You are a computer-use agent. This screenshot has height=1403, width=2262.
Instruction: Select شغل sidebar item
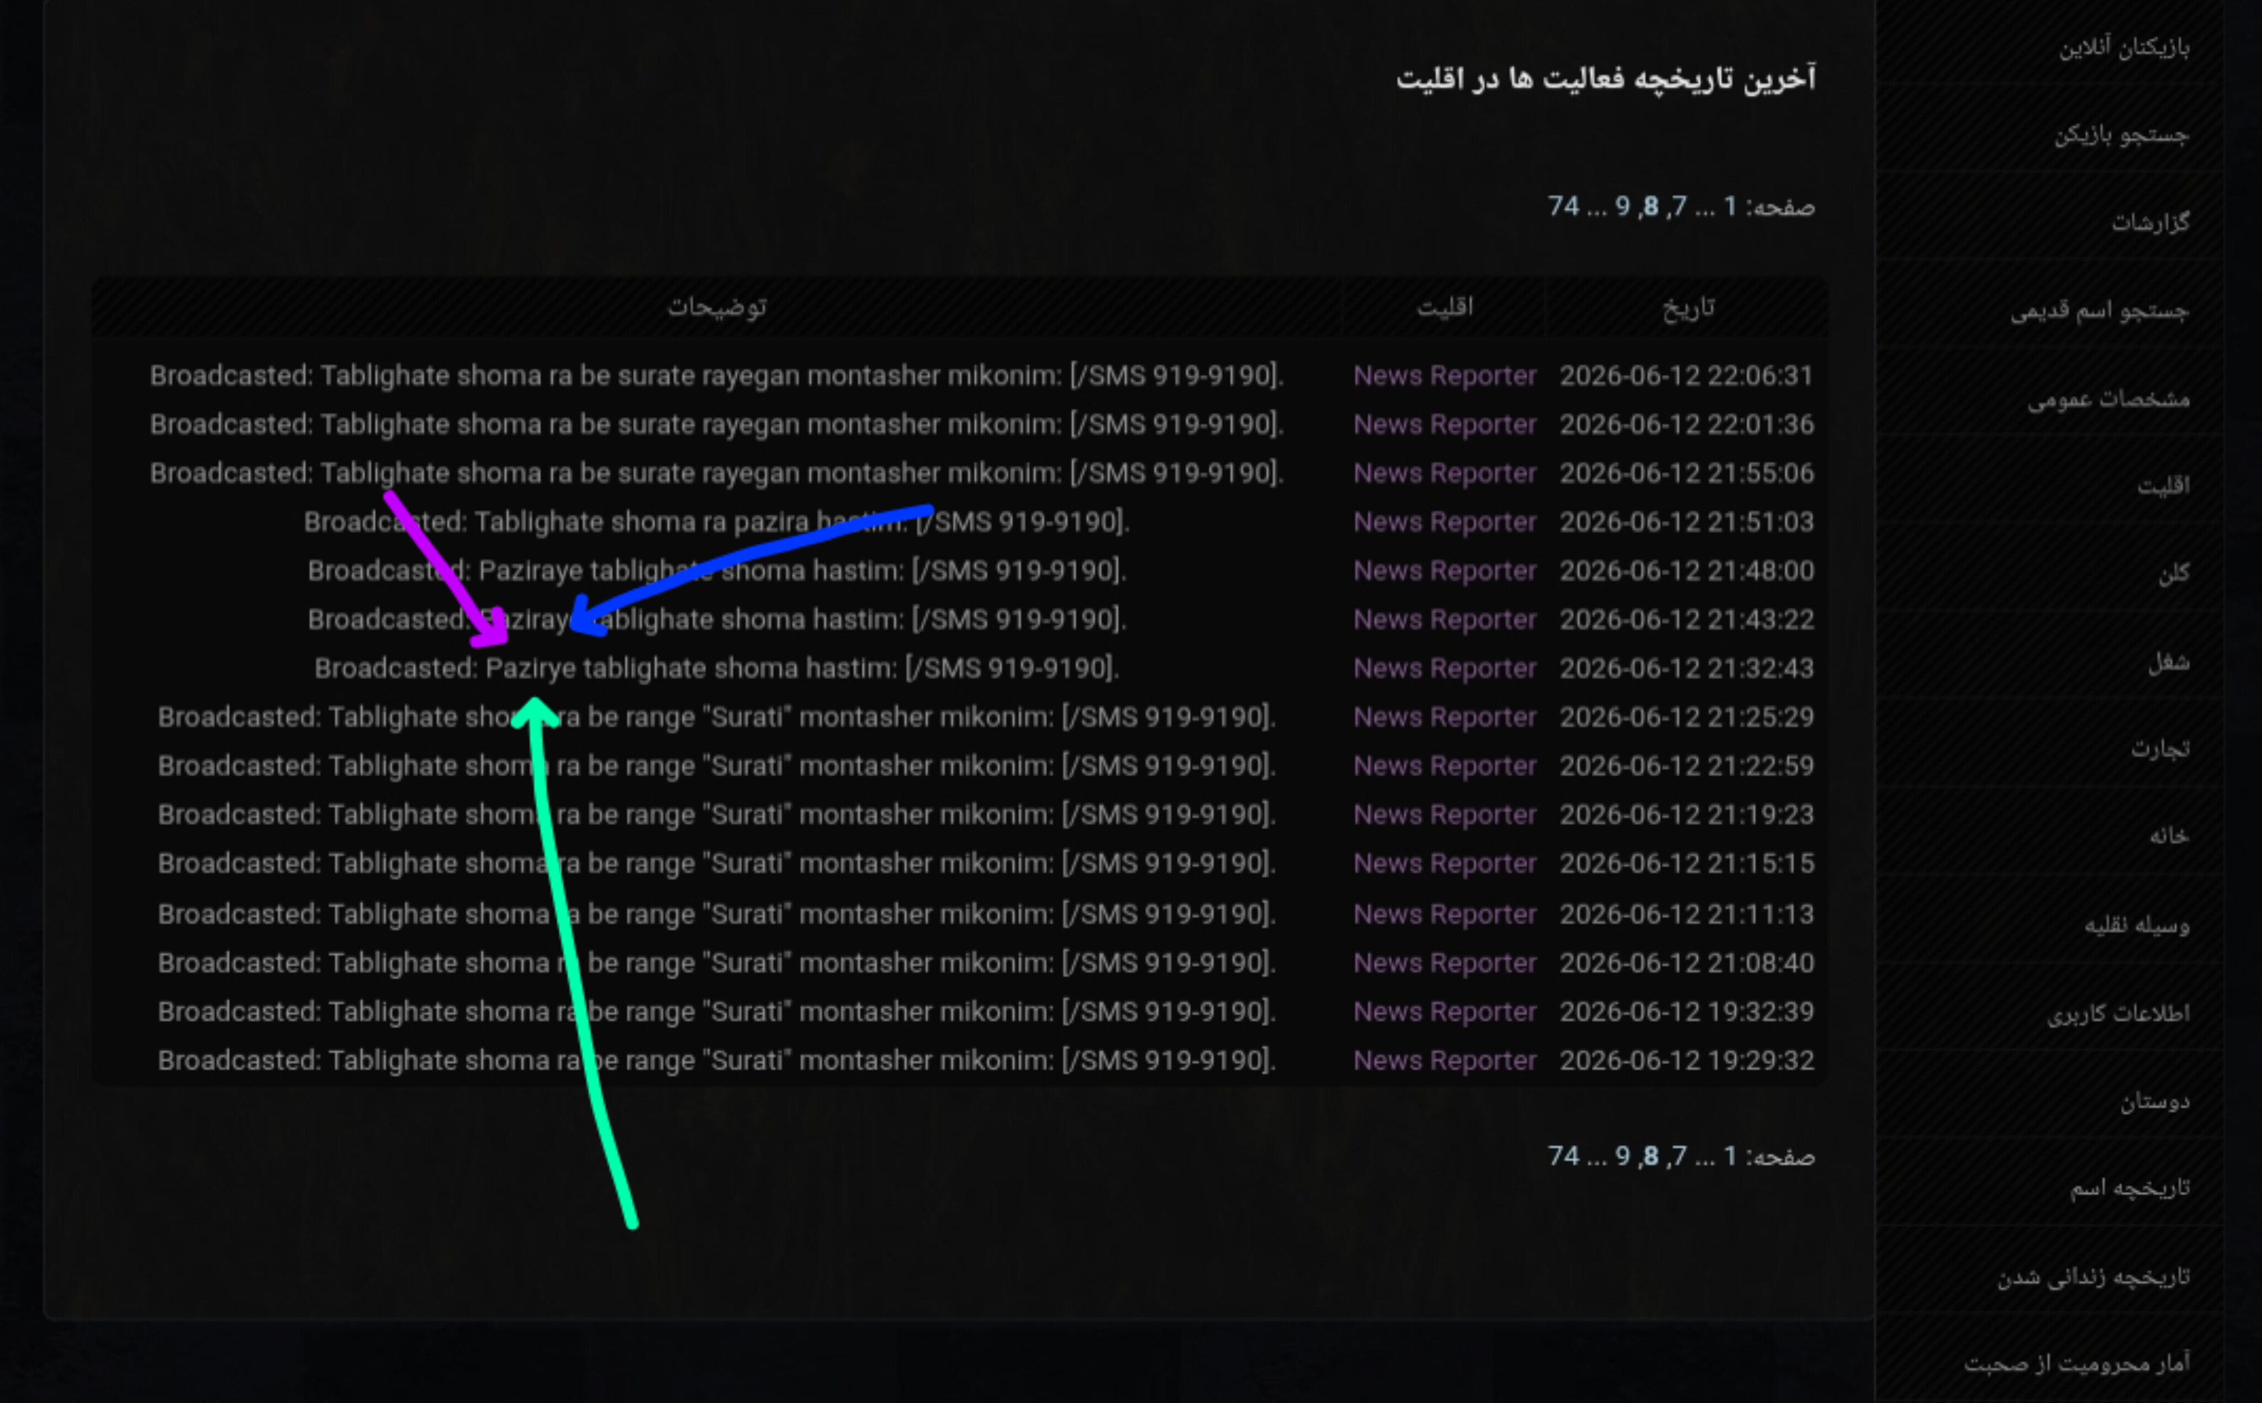(2168, 661)
